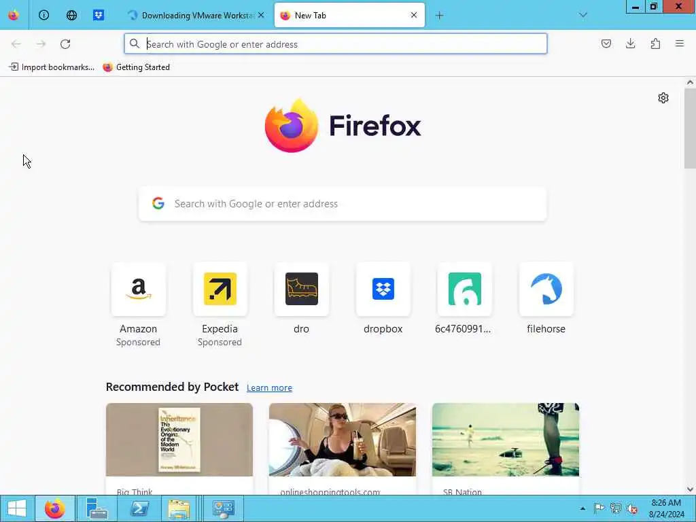Viewport: 696px width, 522px height.
Task: Click Import bookmarks bookmark item
Action: 52,67
